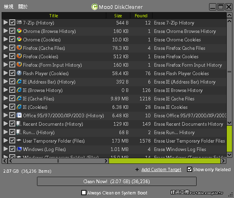The image size is (234, 198).
Task: Expand the Windows (Log Files) row
Action: 6,149
